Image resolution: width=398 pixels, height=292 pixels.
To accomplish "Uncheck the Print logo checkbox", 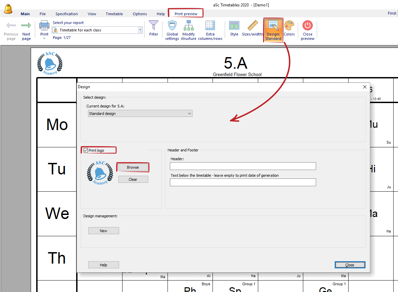I will pyautogui.click(x=86, y=150).
